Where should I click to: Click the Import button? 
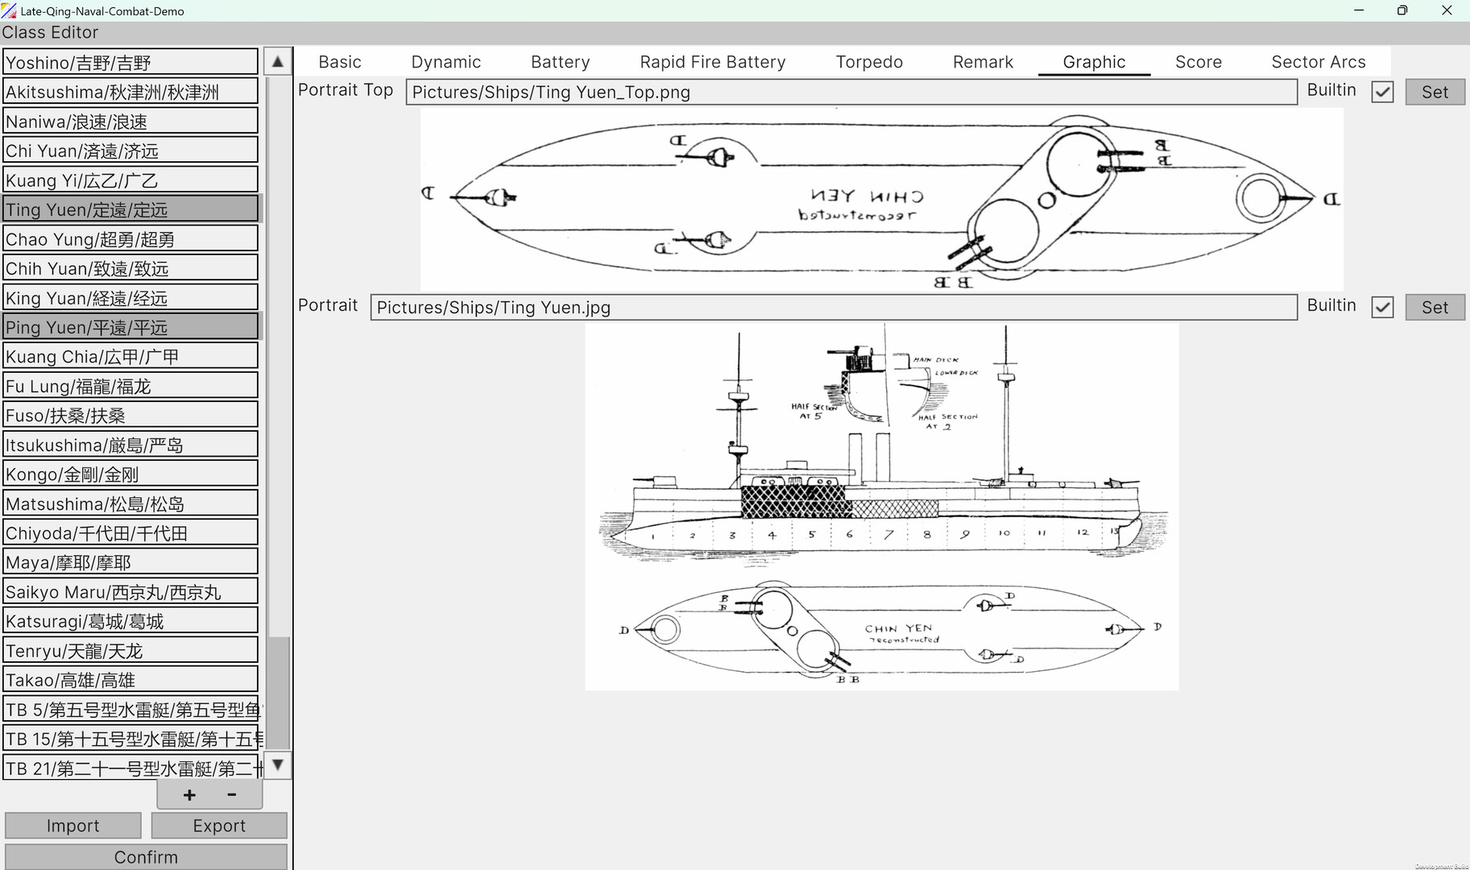(73, 826)
